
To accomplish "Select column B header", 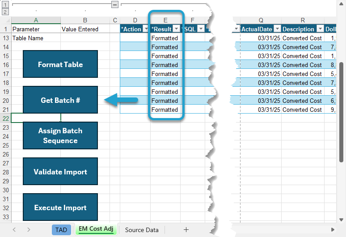I will pyautogui.click(x=85, y=20).
